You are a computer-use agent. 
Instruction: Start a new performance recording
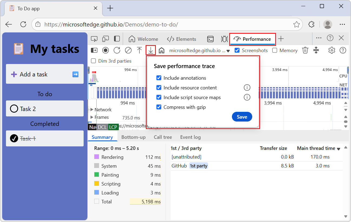click(106, 50)
